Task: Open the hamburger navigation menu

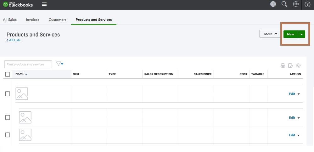Action: tap(44, 4)
